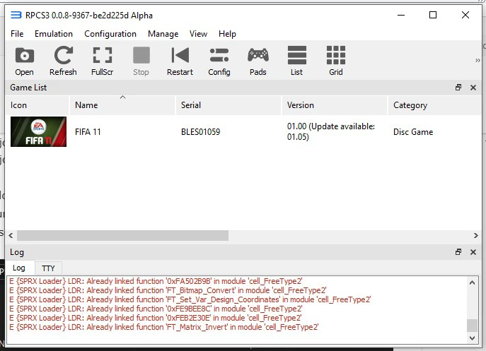486x351 pixels.
Task: Switch to the Log tab
Action: click(x=19, y=268)
